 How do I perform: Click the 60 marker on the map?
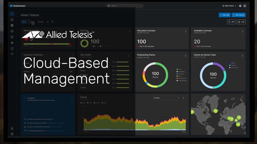236,120
